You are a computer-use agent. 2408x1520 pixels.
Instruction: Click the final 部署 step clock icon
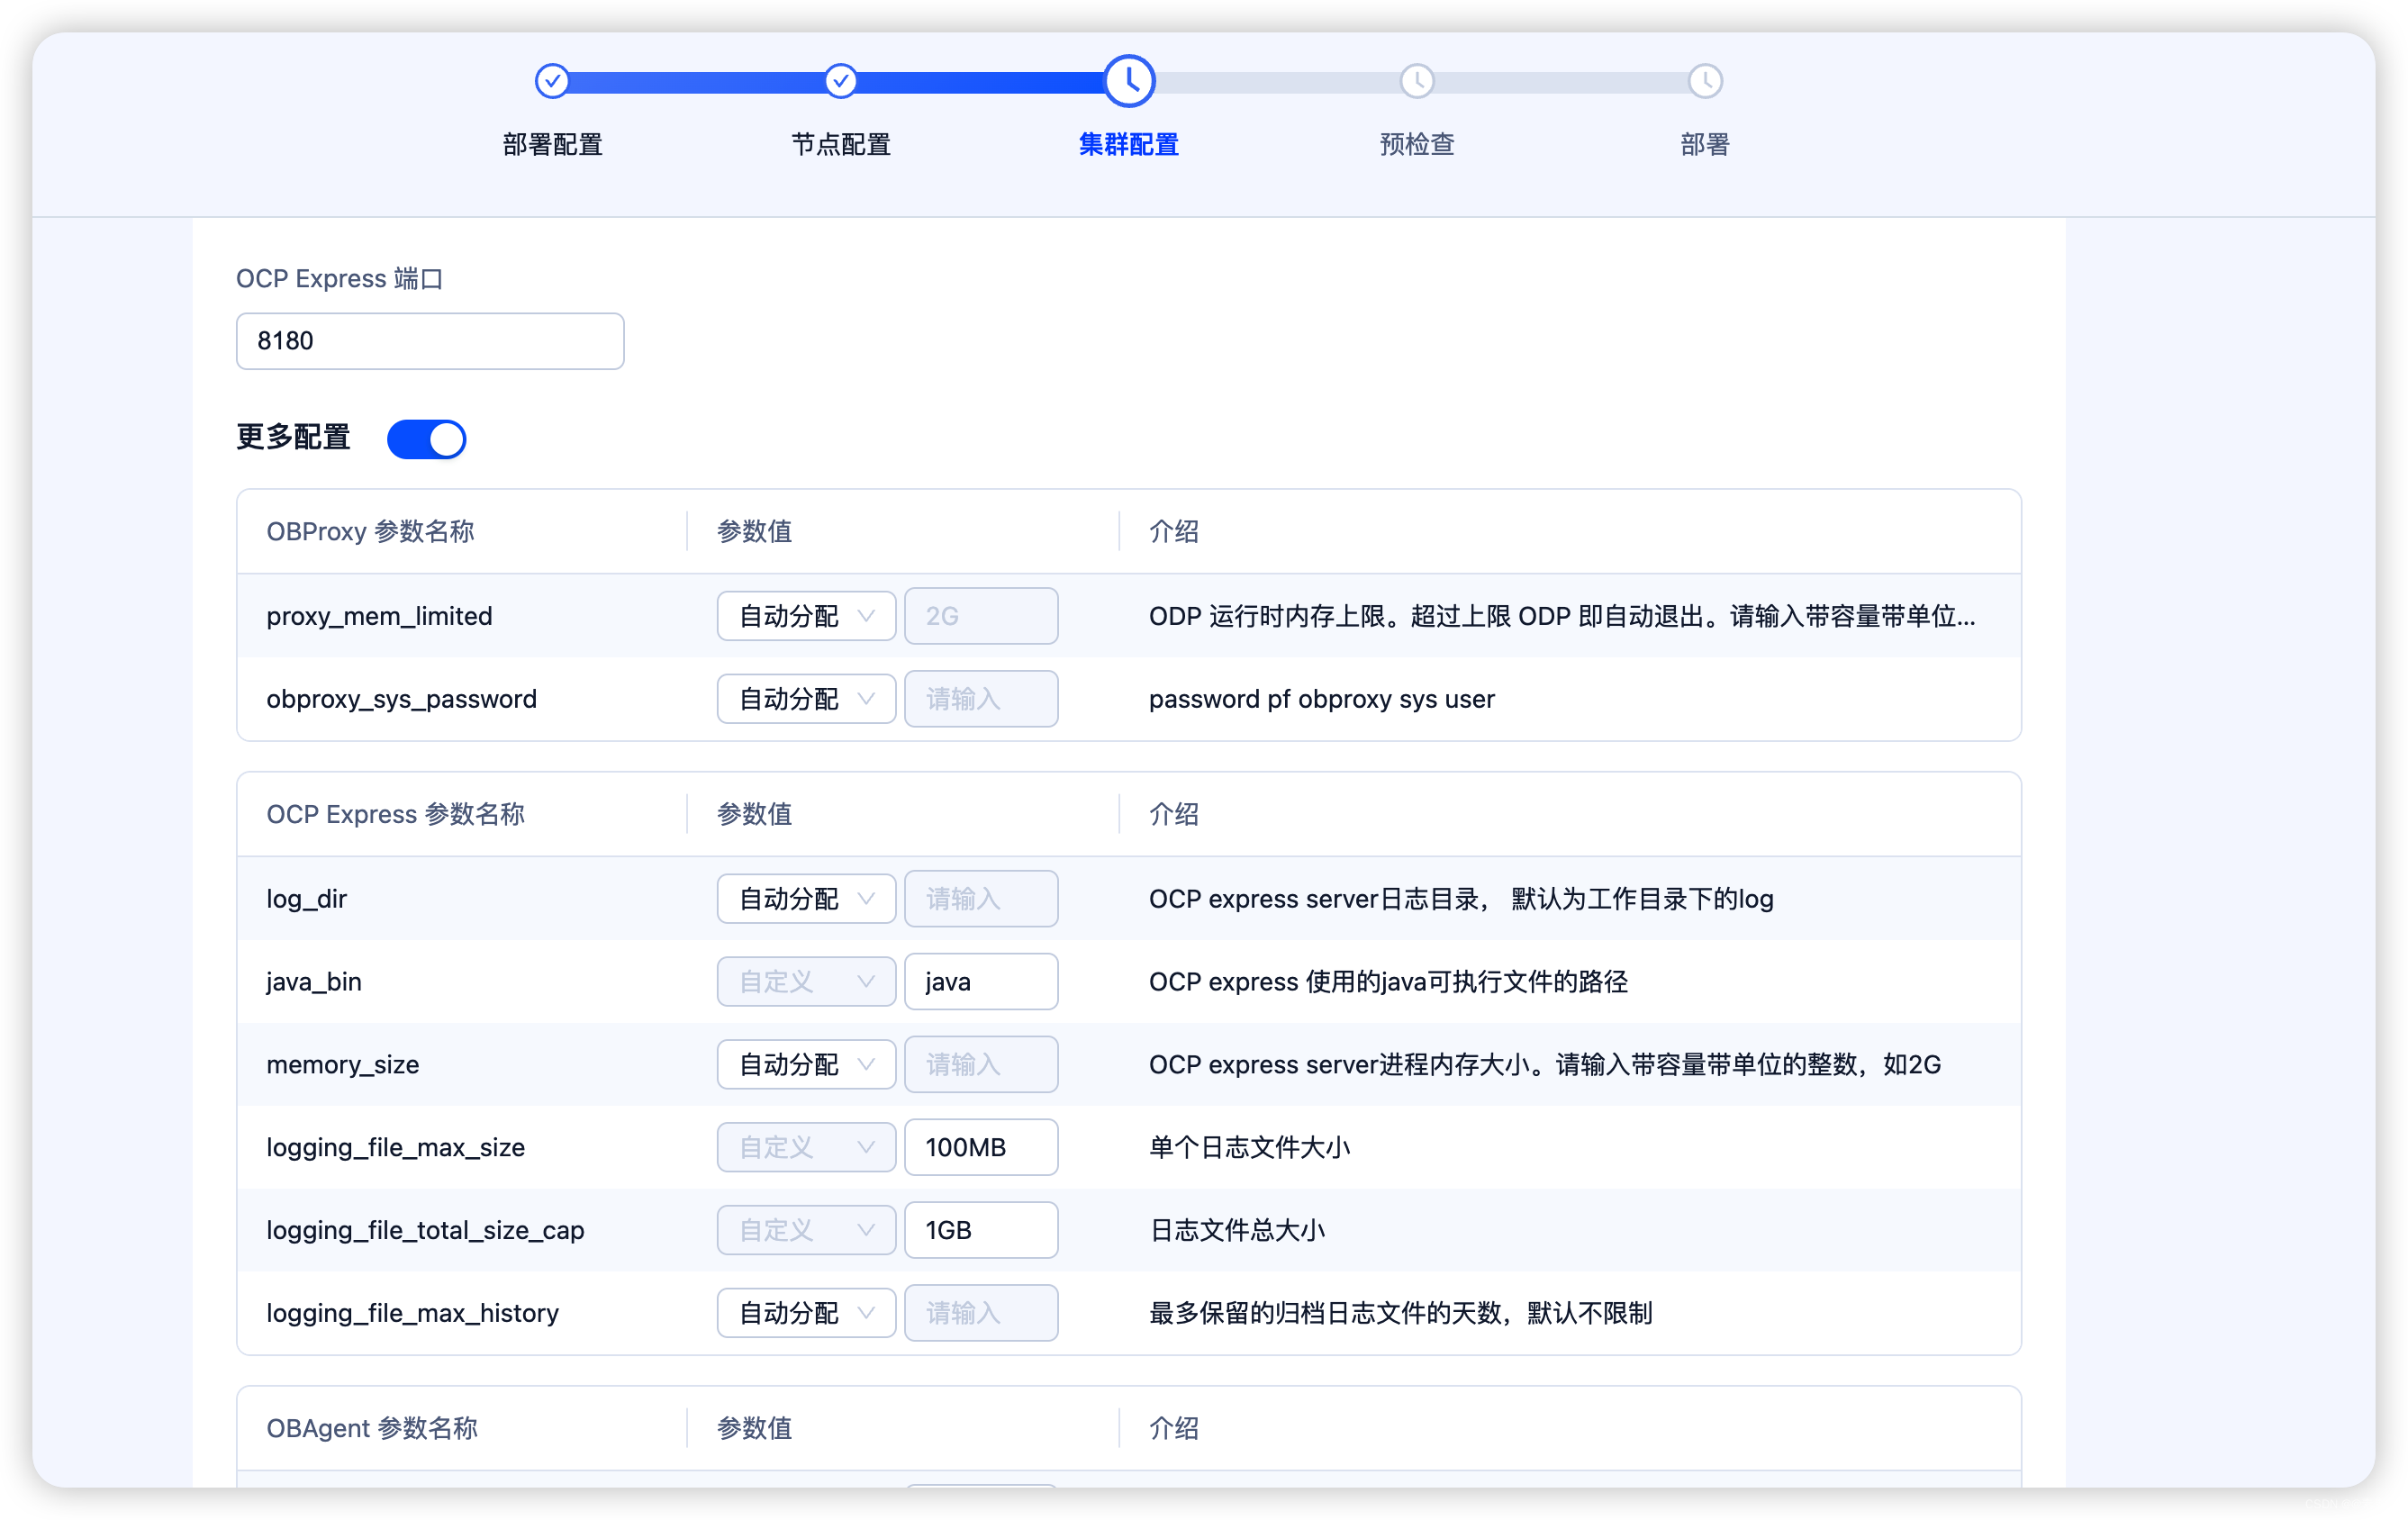[x=1704, y=81]
